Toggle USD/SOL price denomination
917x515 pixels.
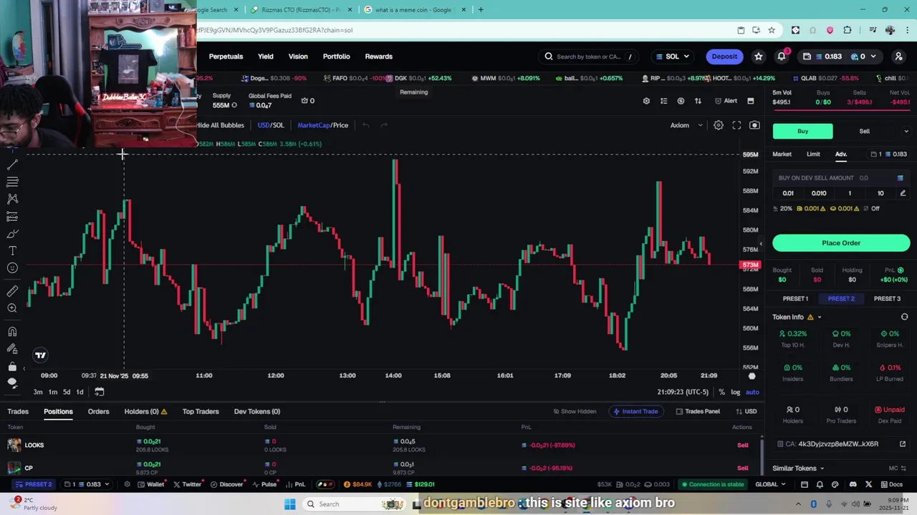pyautogui.click(x=271, y=125)
